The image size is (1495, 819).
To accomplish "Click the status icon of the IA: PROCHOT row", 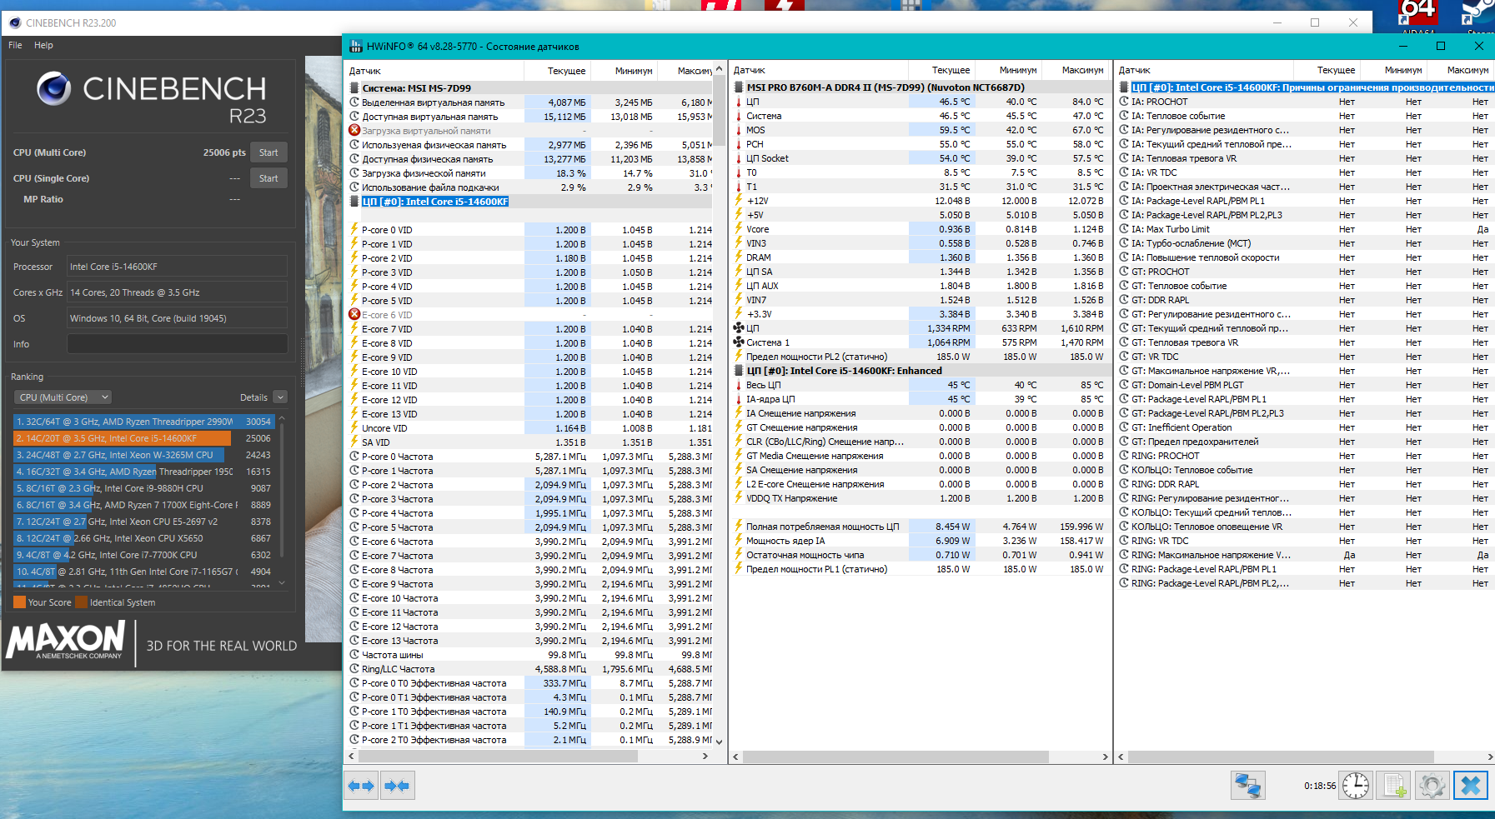I will pos(1124,102).
